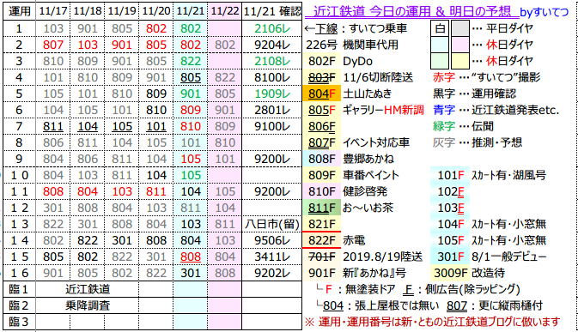The image size is (578, 332).
Task: Click the 乗降調査 cell in the 臨2 row
Action: 88,305
